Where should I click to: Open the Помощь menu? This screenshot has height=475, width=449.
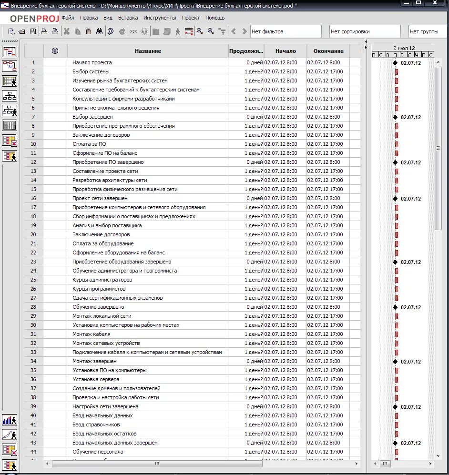click(215, 18)
